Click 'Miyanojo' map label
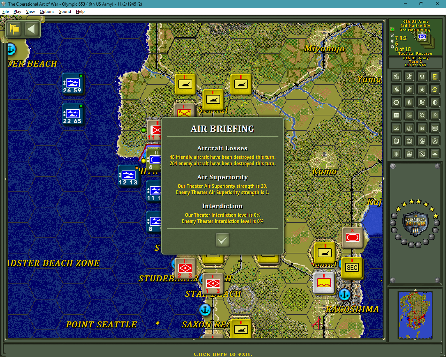The image size is (446, 357). click(324, 48)
